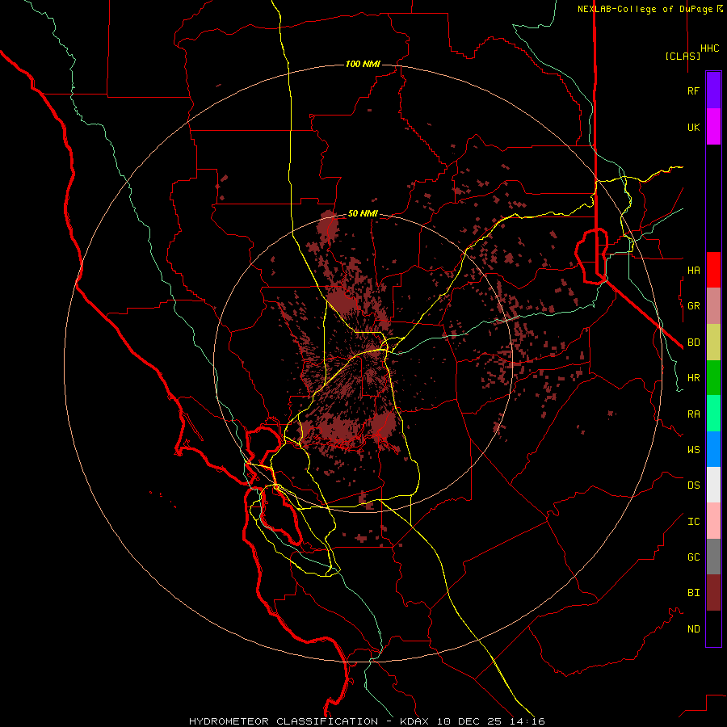Click the black ND legend color block

pos(713,628)
